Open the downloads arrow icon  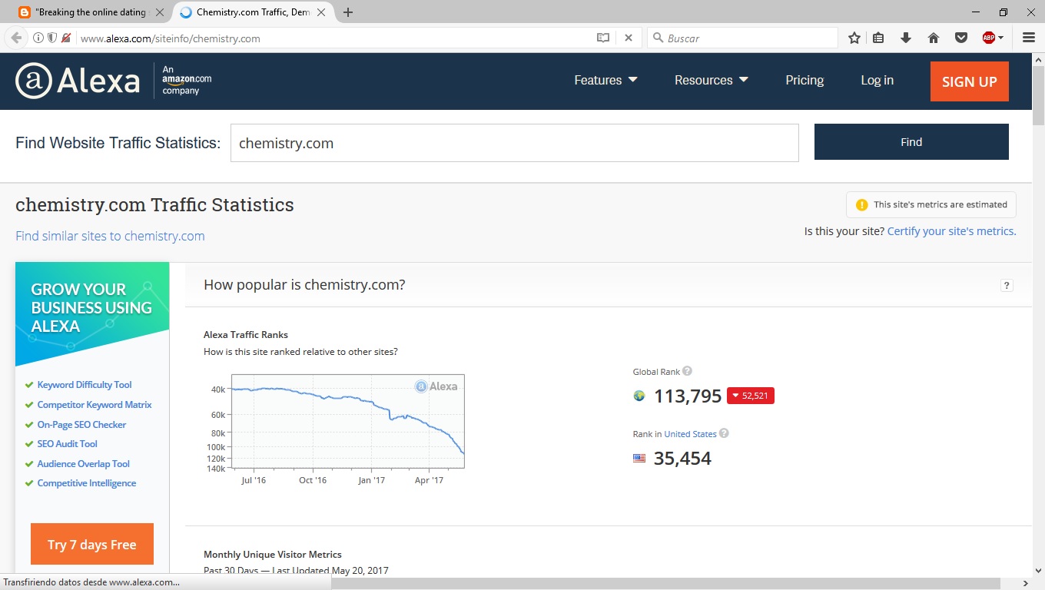point(906,38)
